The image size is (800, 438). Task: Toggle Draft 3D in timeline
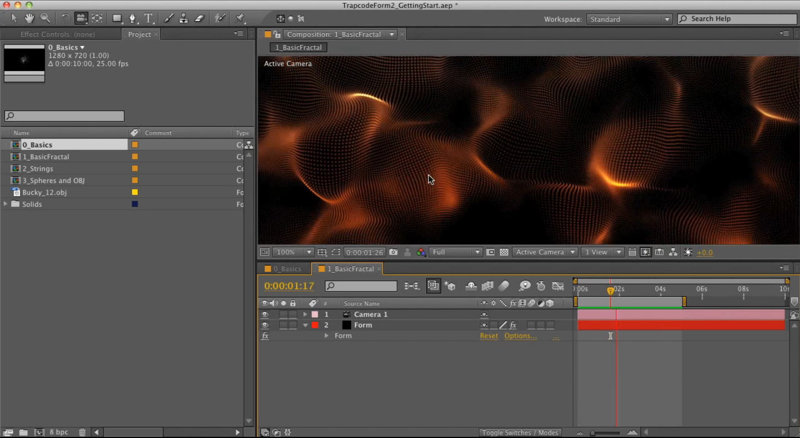pos(450,286)
